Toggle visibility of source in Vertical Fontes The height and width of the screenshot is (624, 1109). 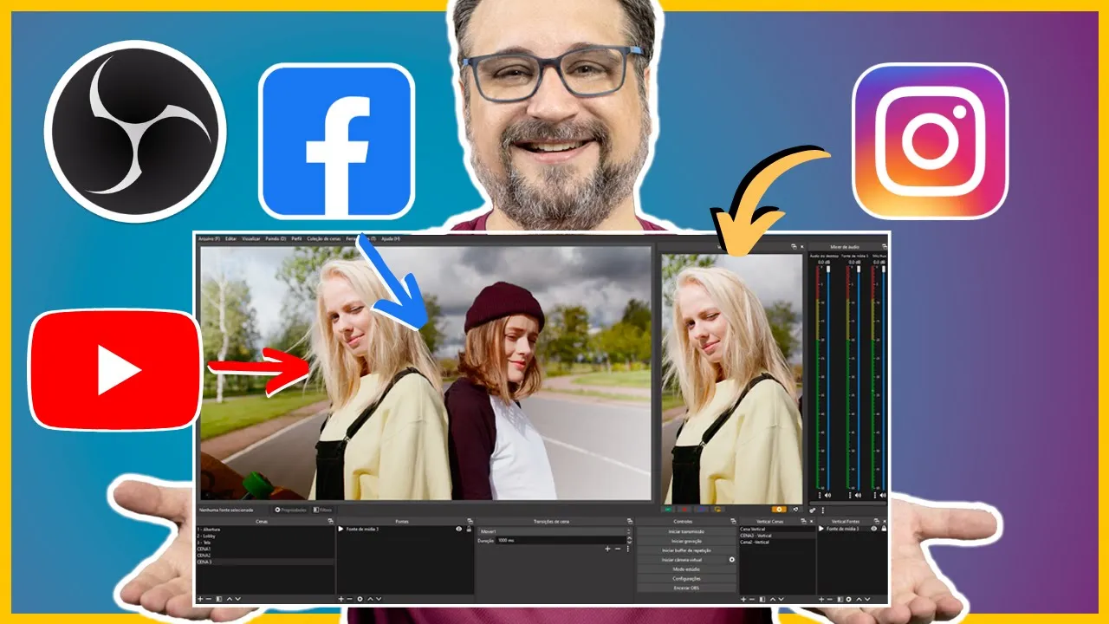click(873, 529)
